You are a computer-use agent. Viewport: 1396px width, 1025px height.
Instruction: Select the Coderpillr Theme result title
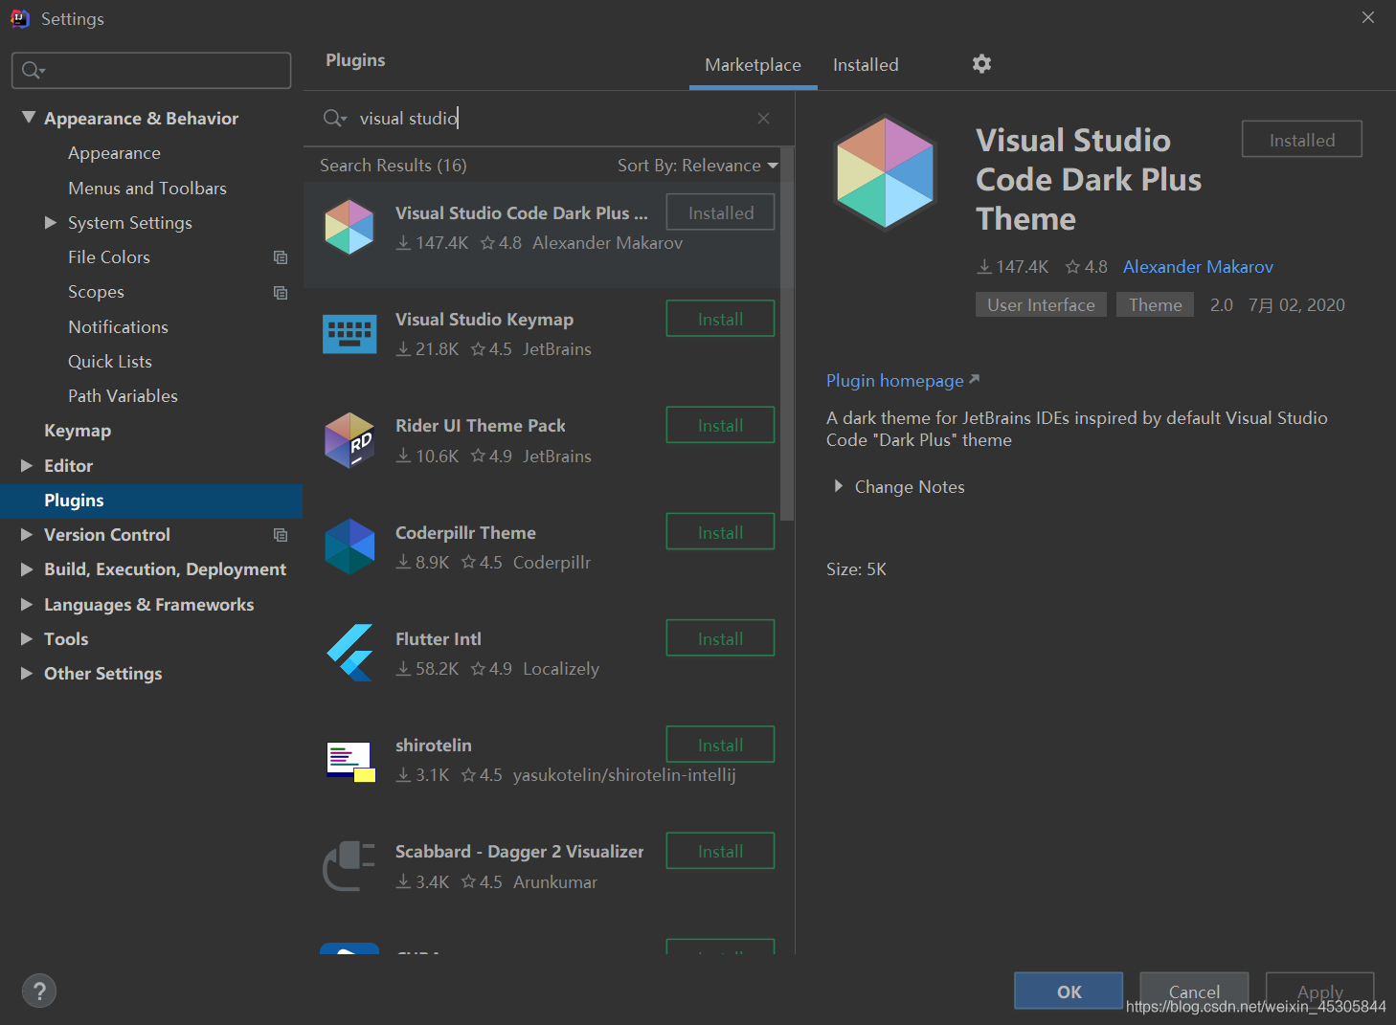click(x=465, y=533)
